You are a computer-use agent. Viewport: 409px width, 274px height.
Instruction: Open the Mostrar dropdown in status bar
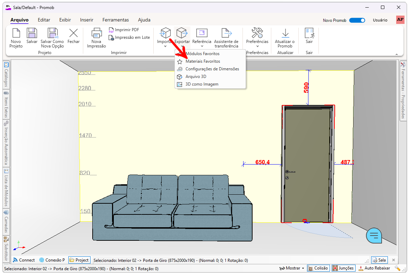[x=292, y=268]
